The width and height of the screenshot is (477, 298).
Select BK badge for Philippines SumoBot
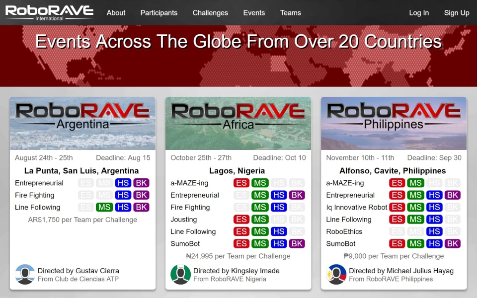pos(453,243)
